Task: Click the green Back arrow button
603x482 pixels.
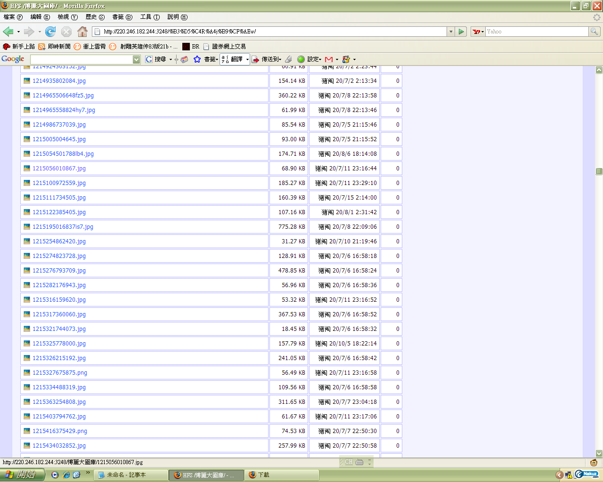Action: [8, 32]
